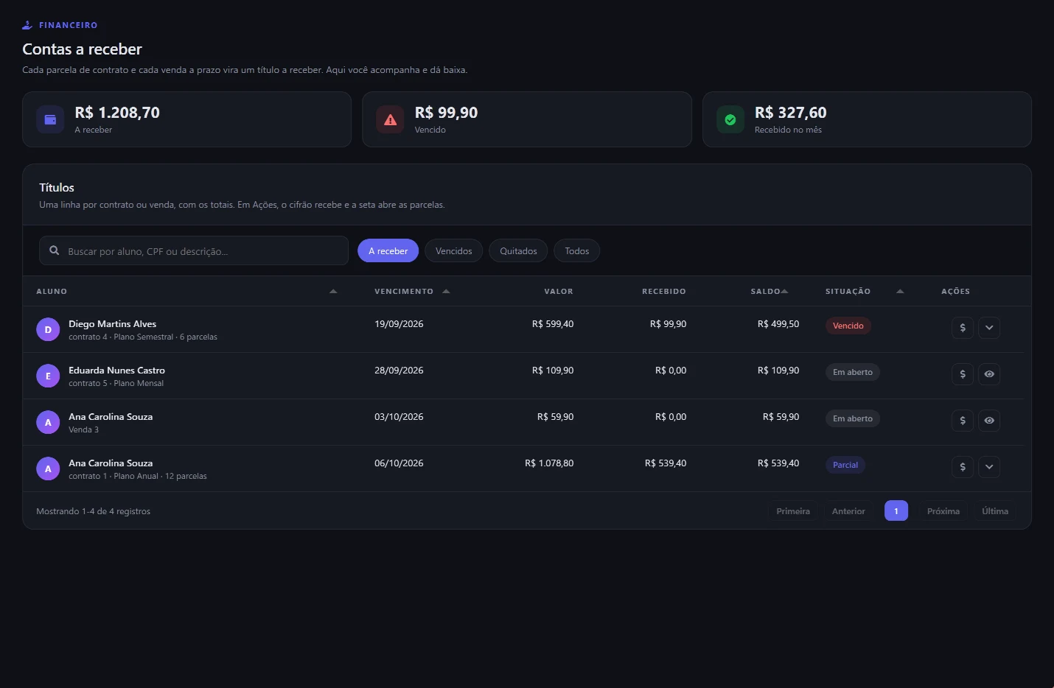Click the Recebido column header
The image size is (1054, 688).
pos(664,291)
